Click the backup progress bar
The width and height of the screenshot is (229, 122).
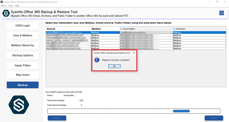pos(134,111)
